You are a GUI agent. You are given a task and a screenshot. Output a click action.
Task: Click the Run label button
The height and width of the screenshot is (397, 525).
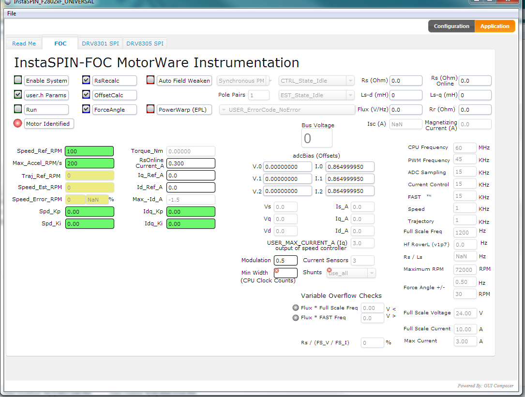tap(46, 109)
